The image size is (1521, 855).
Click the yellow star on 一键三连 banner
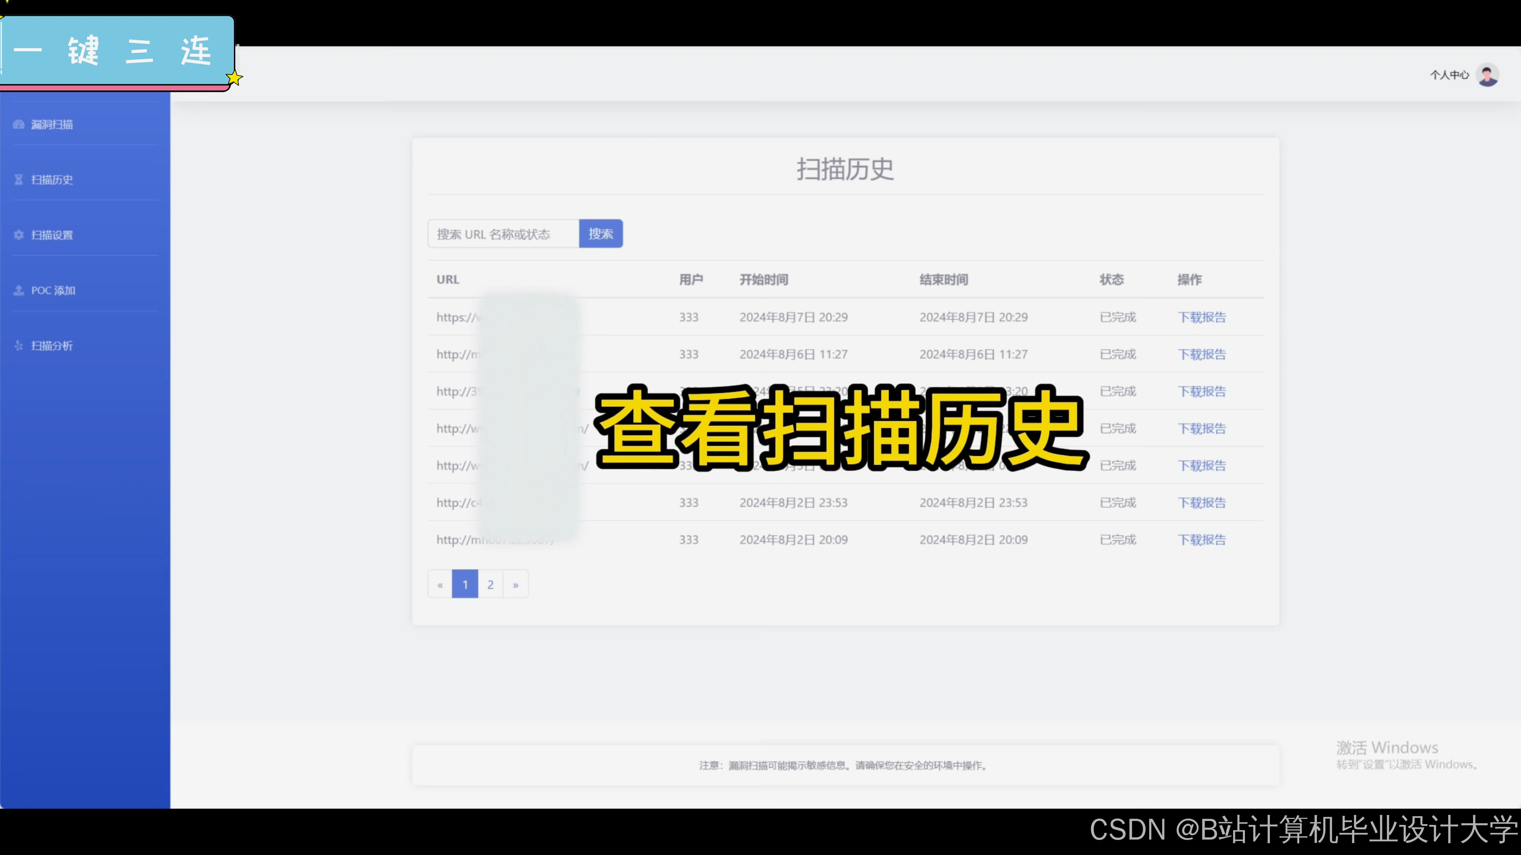(x=234, y=78)
